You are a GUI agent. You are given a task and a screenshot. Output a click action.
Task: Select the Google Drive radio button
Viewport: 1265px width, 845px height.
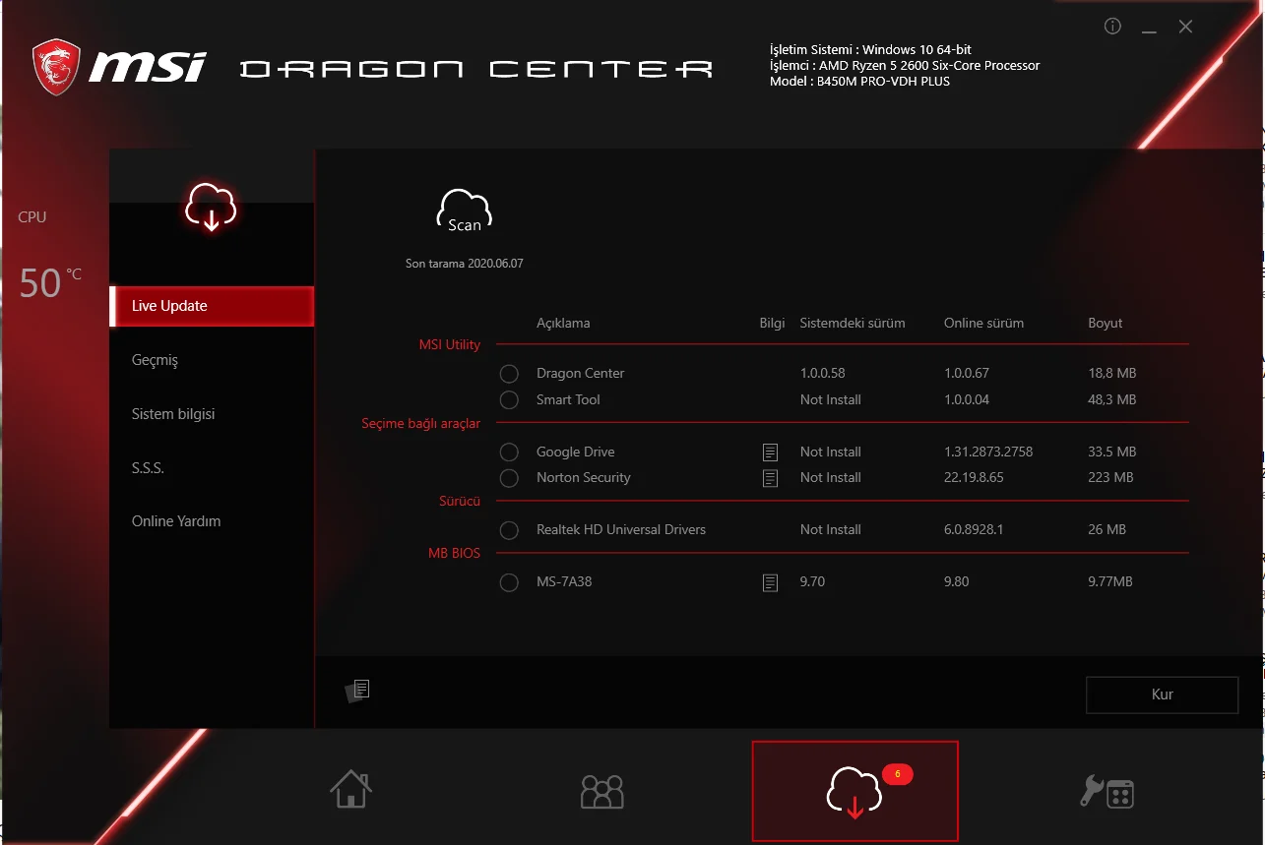click(509, 453)
